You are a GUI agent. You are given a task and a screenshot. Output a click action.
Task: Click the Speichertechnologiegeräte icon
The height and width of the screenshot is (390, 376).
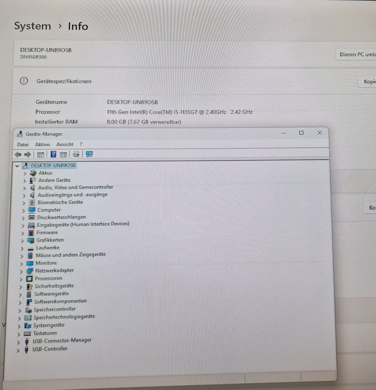tap(28, 318)
